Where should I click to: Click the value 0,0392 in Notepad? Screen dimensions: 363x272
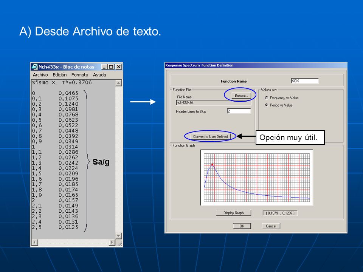[x=68, y=136]
